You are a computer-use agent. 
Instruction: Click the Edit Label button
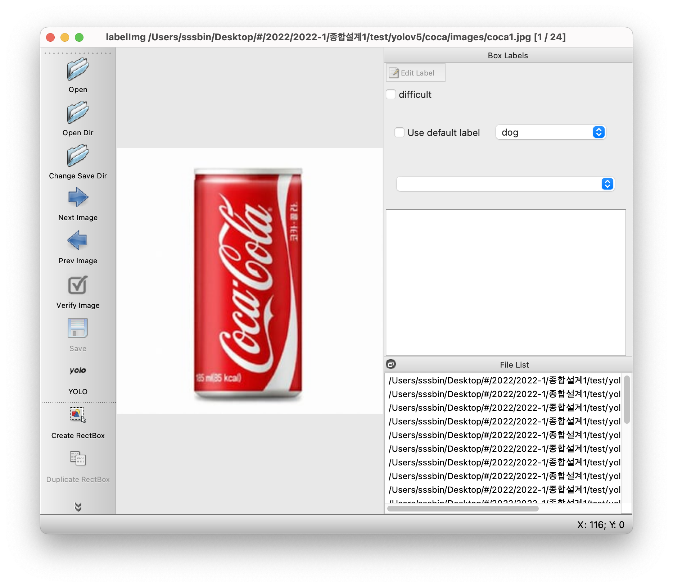pos(416,73)
